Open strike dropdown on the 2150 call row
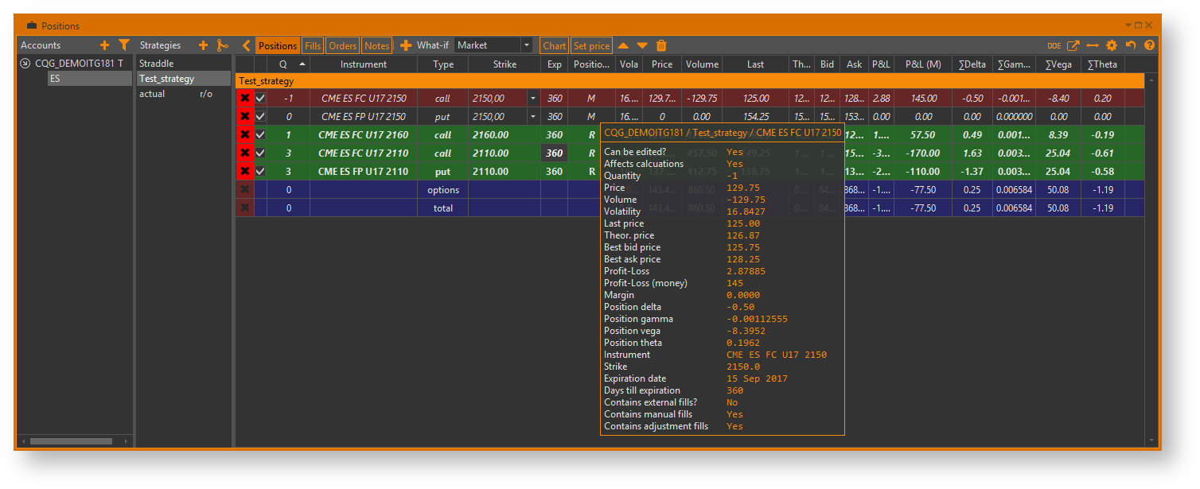This screenshot has width=1200, height=489. click(533, 99)
